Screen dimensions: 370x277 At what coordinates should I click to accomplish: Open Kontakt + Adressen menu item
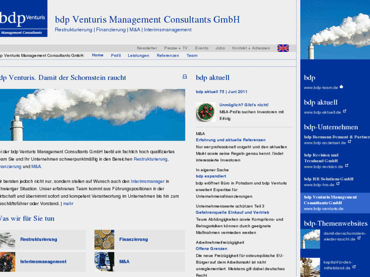[251, 48]
